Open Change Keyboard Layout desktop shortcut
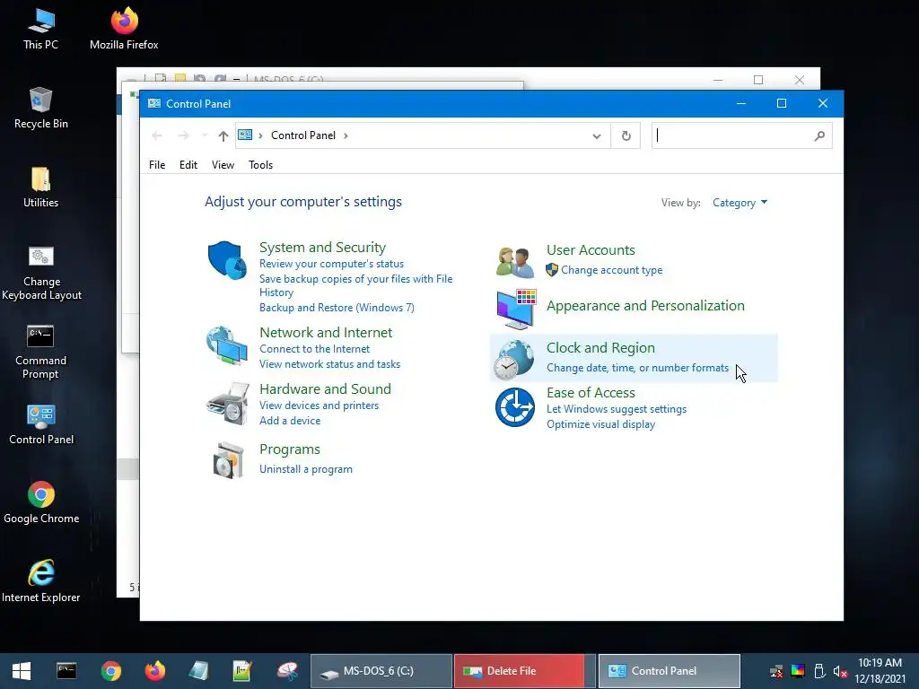 pyautogui.click(x=41, y=273)
